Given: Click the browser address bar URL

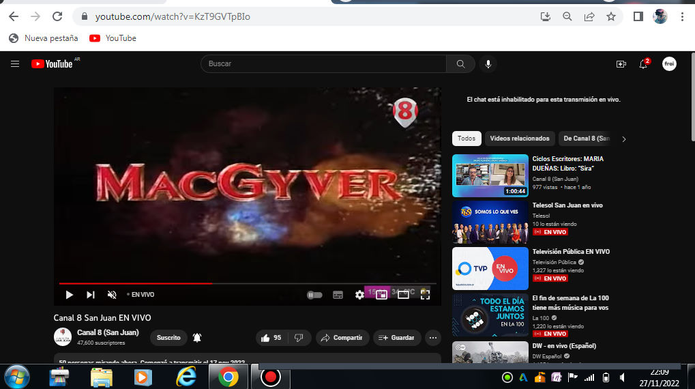Looking at the screenshot, I should click(173, 16).
